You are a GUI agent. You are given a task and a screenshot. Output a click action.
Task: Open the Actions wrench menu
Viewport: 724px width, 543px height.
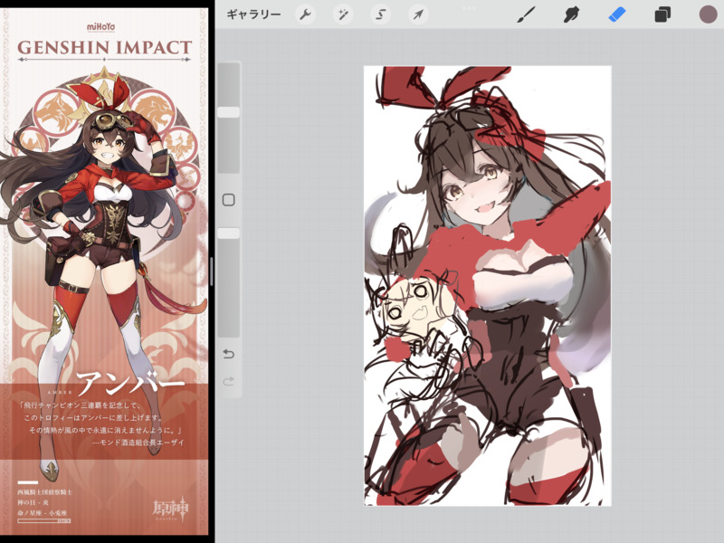click(x=305, y=14)
